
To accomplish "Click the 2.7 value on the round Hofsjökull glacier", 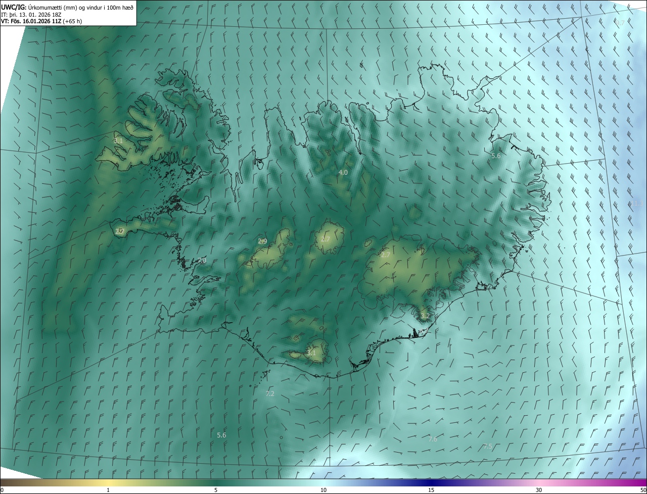I will point(326,239).
